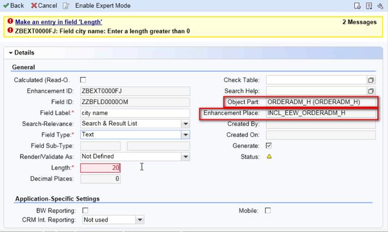388x232 pixels.
Task: Toggle the Generate checkbox
Action: pyautogui.click(x=269, y=145)
